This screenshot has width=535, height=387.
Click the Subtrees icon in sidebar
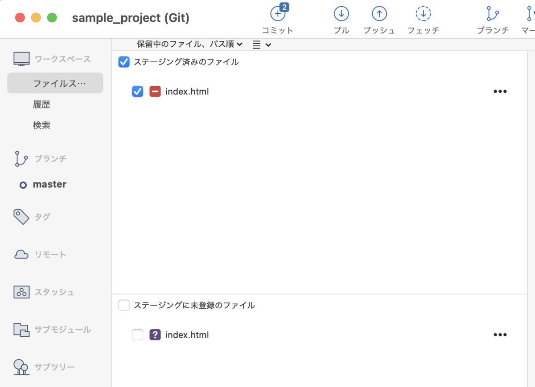[x=21, y=367]
